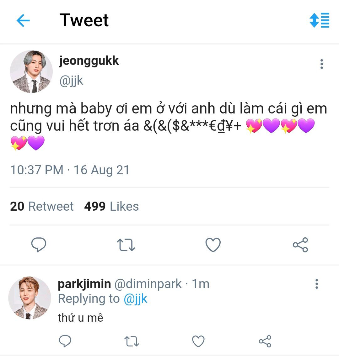Click reply icon under parkjimin's reply

click(x=65, y=341)
